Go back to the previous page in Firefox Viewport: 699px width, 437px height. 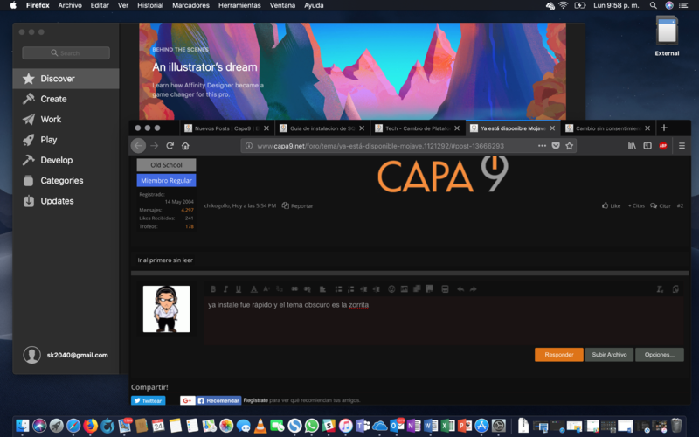tap(138, 146)
